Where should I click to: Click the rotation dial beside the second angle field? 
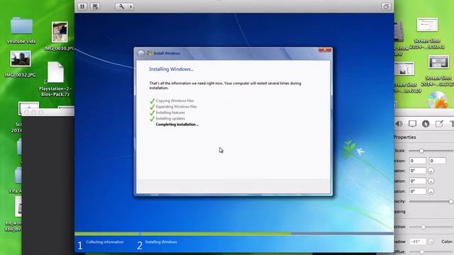point(431,181)
